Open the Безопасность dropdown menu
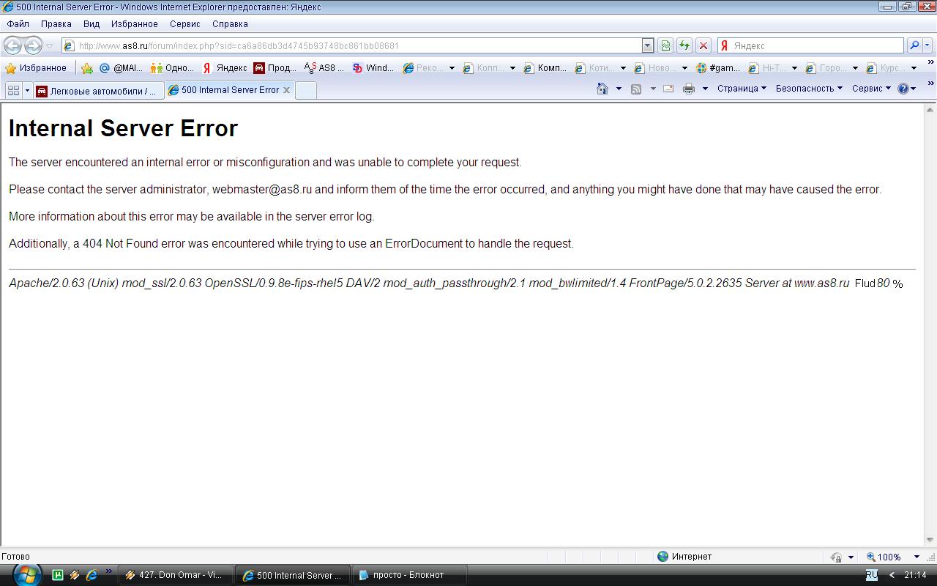937x586 pixels. coord(808,89)
